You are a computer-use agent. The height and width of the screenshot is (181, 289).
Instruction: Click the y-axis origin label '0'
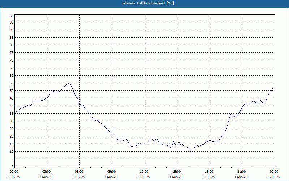coord(13,167)
